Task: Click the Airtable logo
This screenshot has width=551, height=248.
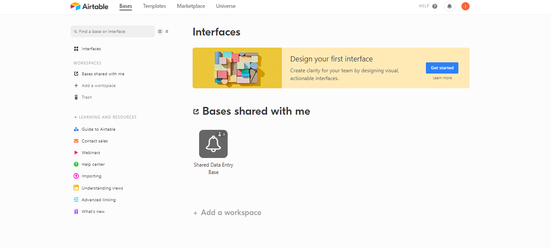Action: (x=89, y=6)
